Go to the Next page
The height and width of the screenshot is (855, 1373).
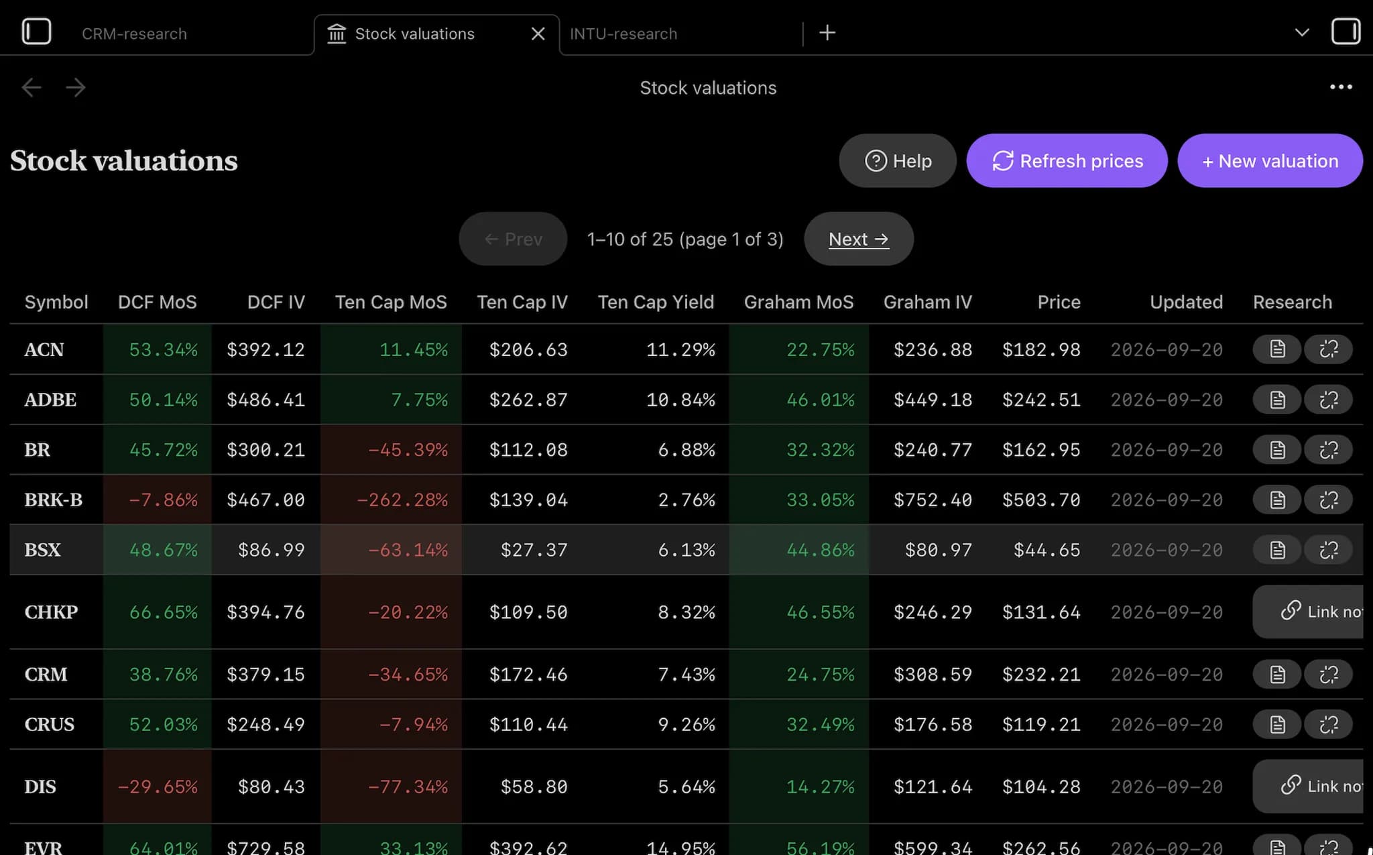coord(859,239)
